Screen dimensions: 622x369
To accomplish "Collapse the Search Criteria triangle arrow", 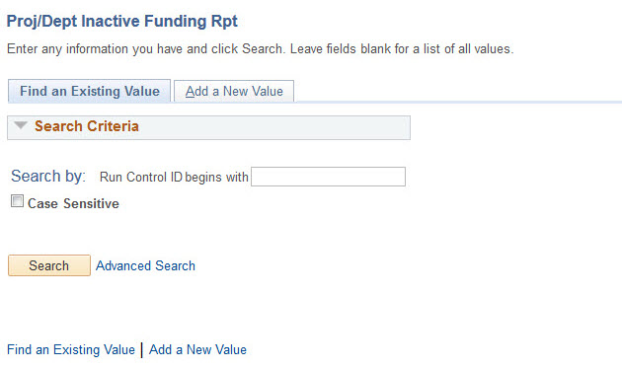I will click(20, 125).
